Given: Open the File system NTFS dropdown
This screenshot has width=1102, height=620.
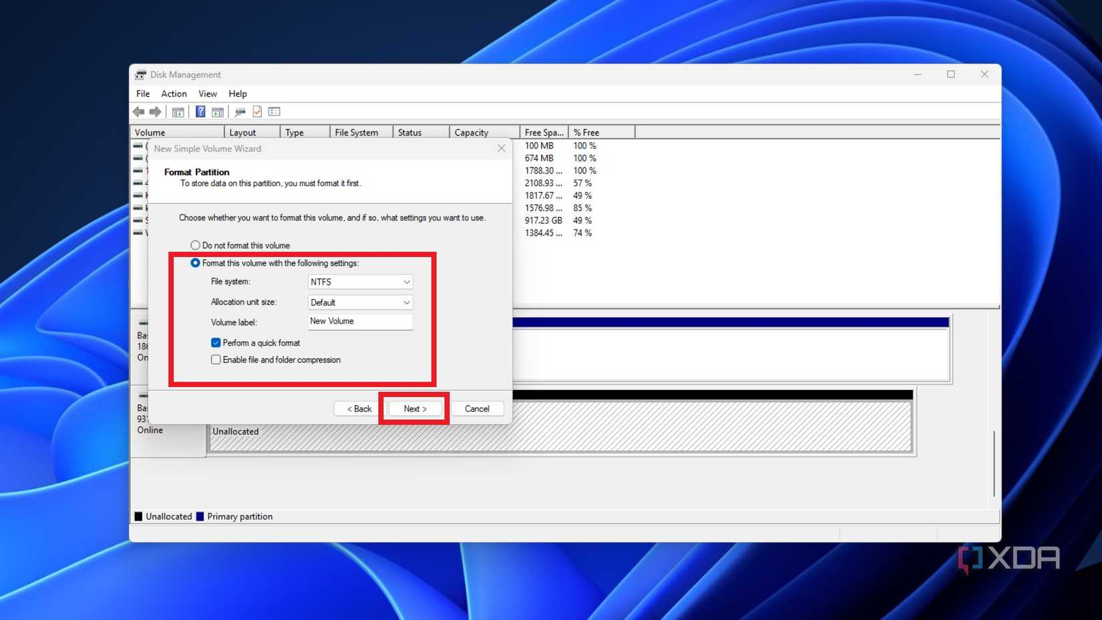Looking at the screenshot, I should click(360, 282).
